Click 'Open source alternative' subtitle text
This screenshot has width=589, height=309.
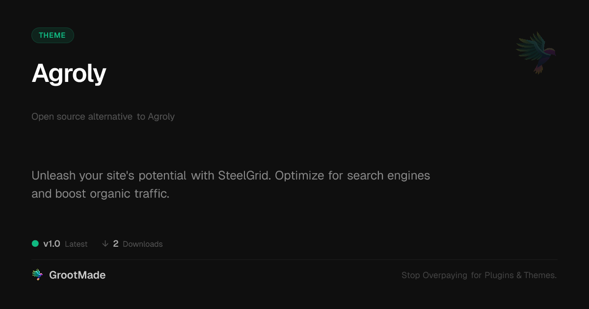(82, 117)
